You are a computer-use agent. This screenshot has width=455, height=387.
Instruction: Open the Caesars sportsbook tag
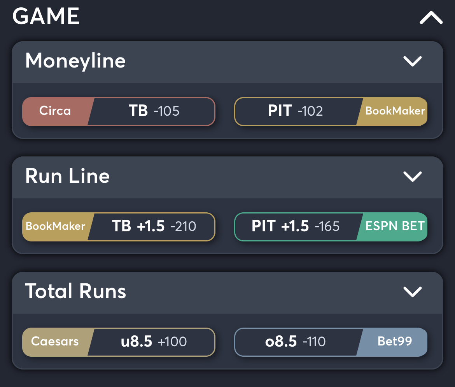point(54,342)
